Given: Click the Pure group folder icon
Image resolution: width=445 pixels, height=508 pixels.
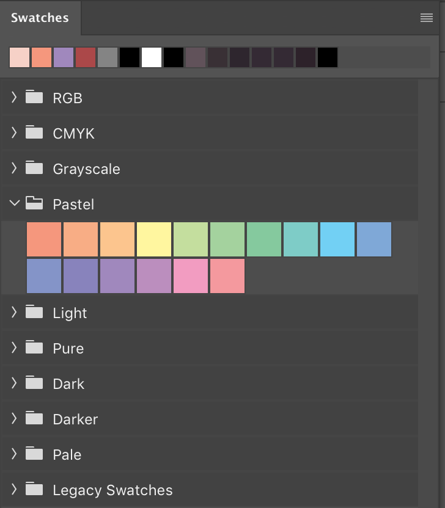Looking at the screenshot, I should [x=32, y=347].
